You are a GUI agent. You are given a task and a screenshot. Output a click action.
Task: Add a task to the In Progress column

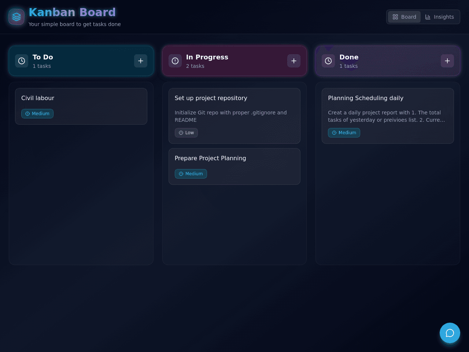point(294,61)
